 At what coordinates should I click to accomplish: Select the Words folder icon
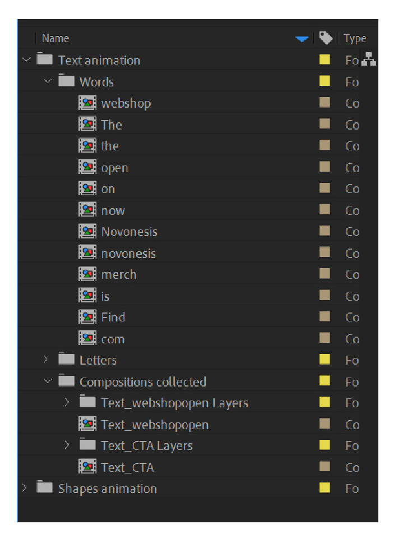coord(66,81)
